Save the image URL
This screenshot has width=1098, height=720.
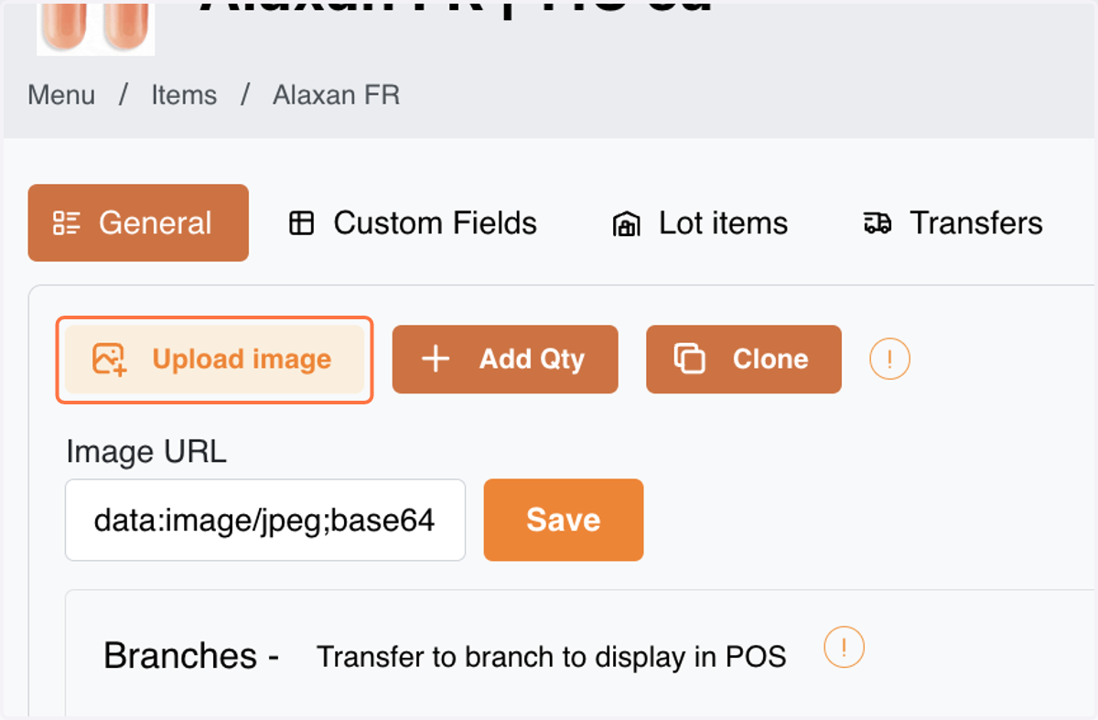pos(564,520)
